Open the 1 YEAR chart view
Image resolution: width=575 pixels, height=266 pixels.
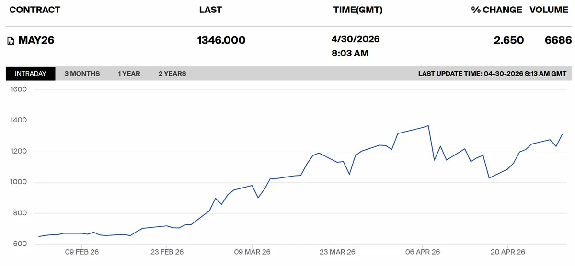(x=129, y=74)
